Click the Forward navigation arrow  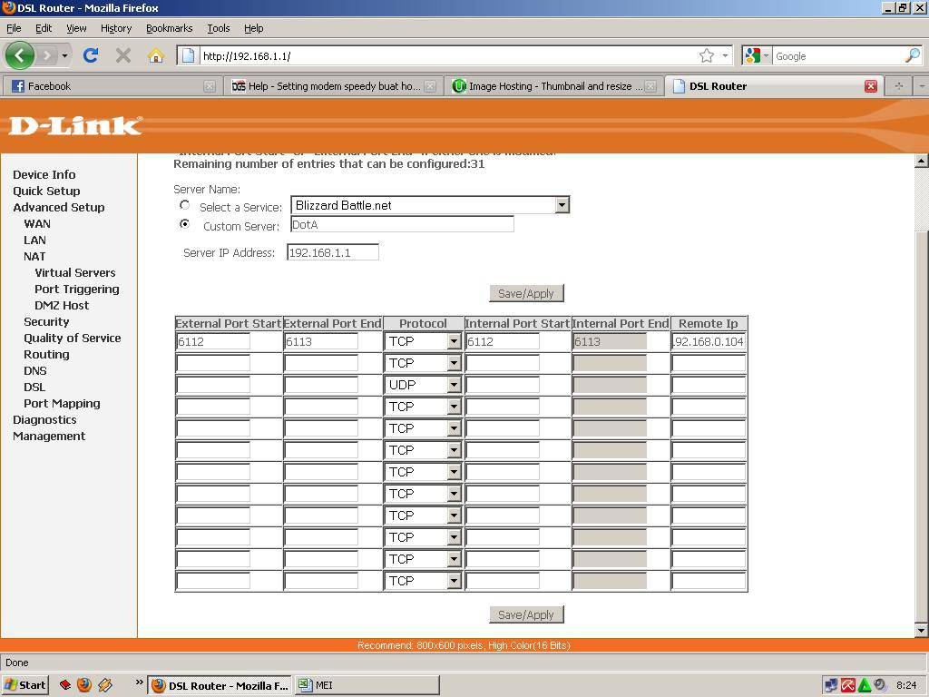(47, 55)
